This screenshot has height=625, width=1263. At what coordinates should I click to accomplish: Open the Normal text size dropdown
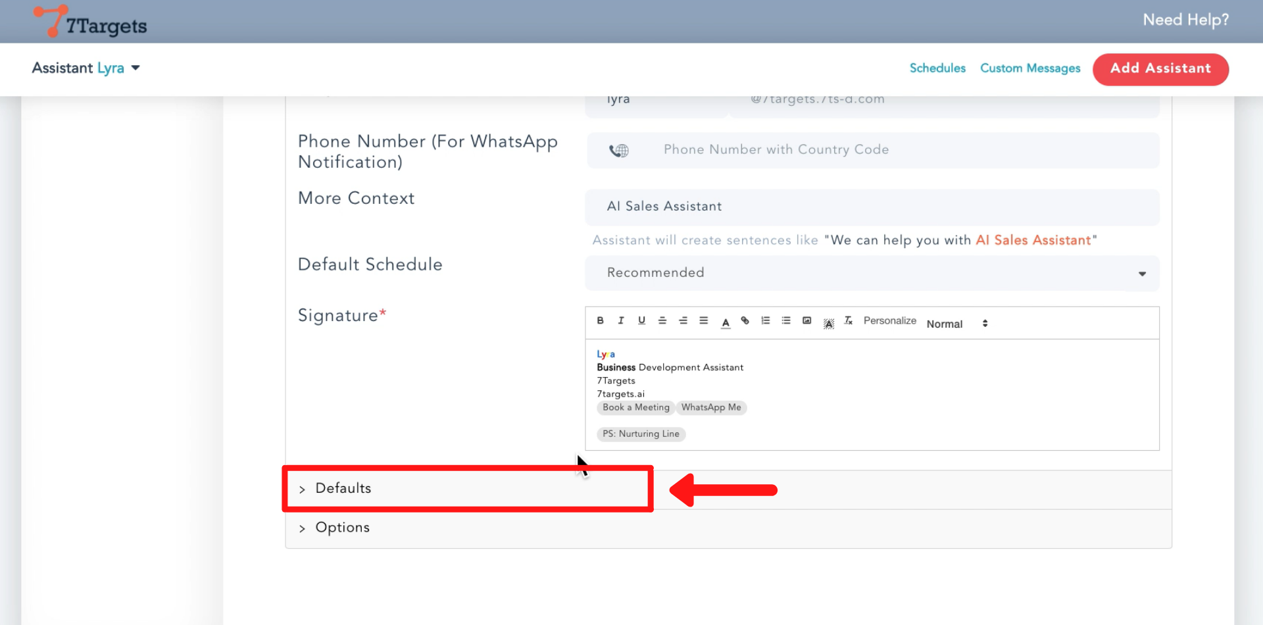pos(956,324)
